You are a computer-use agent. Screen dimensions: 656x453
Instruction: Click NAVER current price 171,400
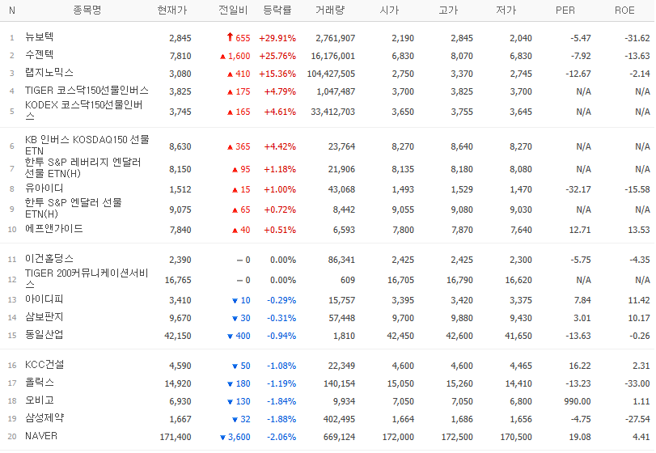(176, 437)
